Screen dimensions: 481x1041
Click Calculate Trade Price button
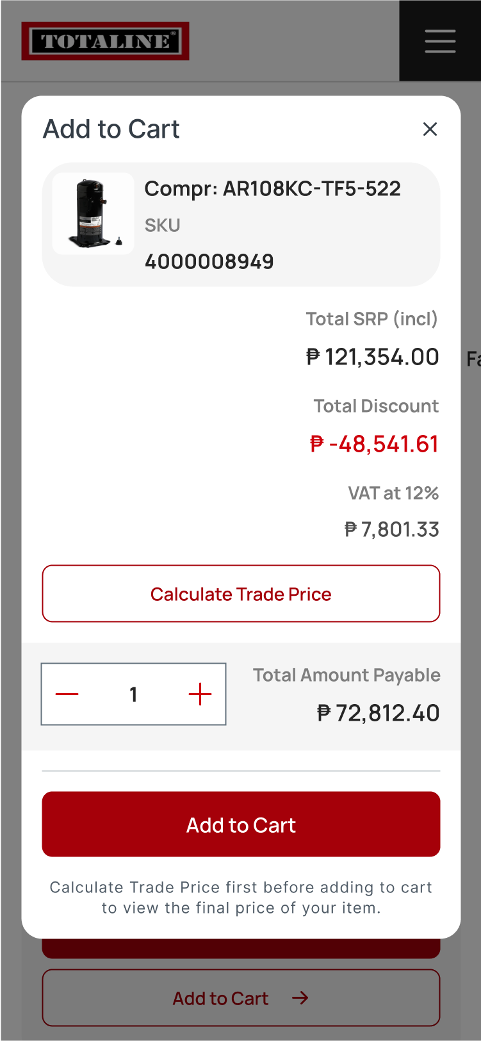(x=241, y=594)
